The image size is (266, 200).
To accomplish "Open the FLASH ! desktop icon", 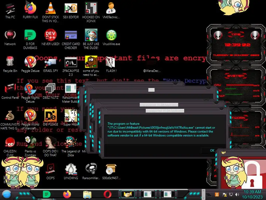I will (111, 64).
